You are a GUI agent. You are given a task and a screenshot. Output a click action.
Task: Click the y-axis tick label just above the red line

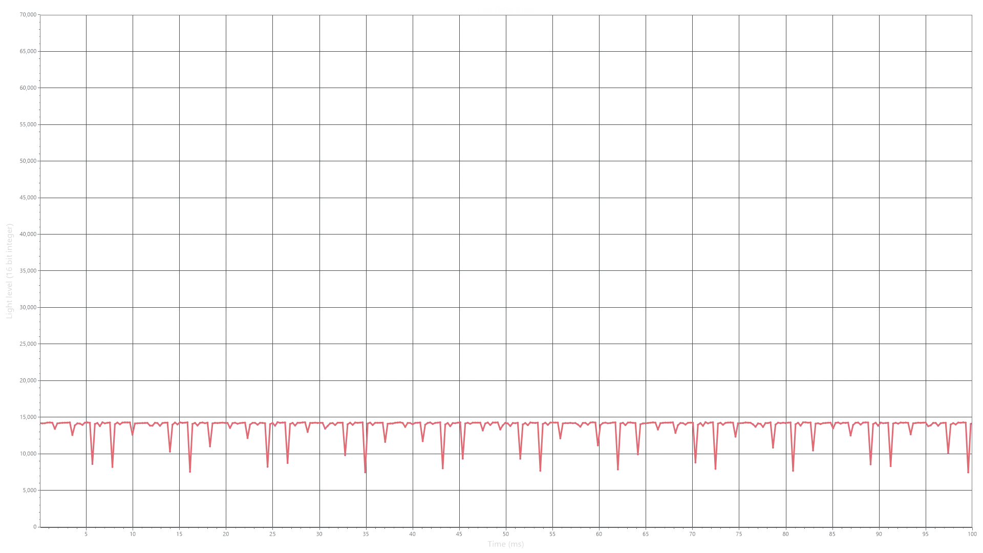pyautogui.click(x=26, y=418)
